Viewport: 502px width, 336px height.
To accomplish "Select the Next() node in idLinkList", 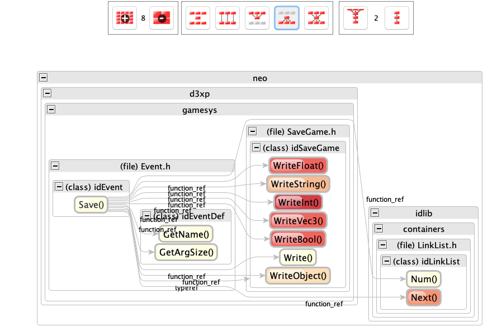I will click(x=424, y=297).
